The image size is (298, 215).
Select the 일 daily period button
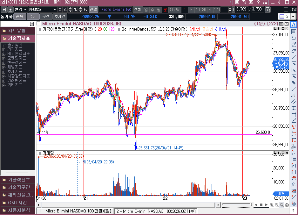tap(146, 10)
